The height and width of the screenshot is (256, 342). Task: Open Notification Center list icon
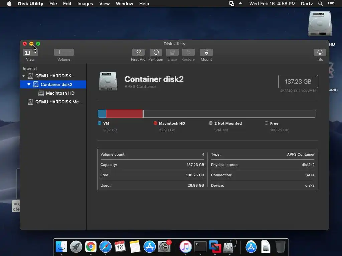[x=331, y=4]
